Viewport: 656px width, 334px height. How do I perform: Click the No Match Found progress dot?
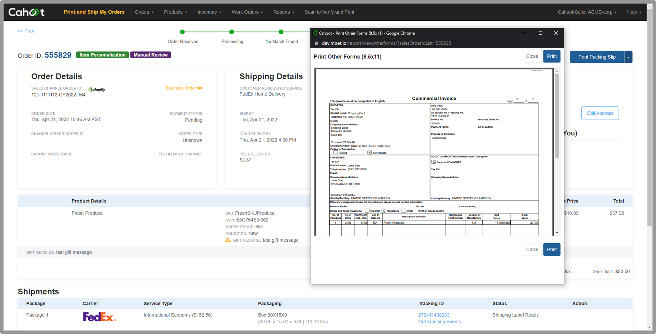281,32
